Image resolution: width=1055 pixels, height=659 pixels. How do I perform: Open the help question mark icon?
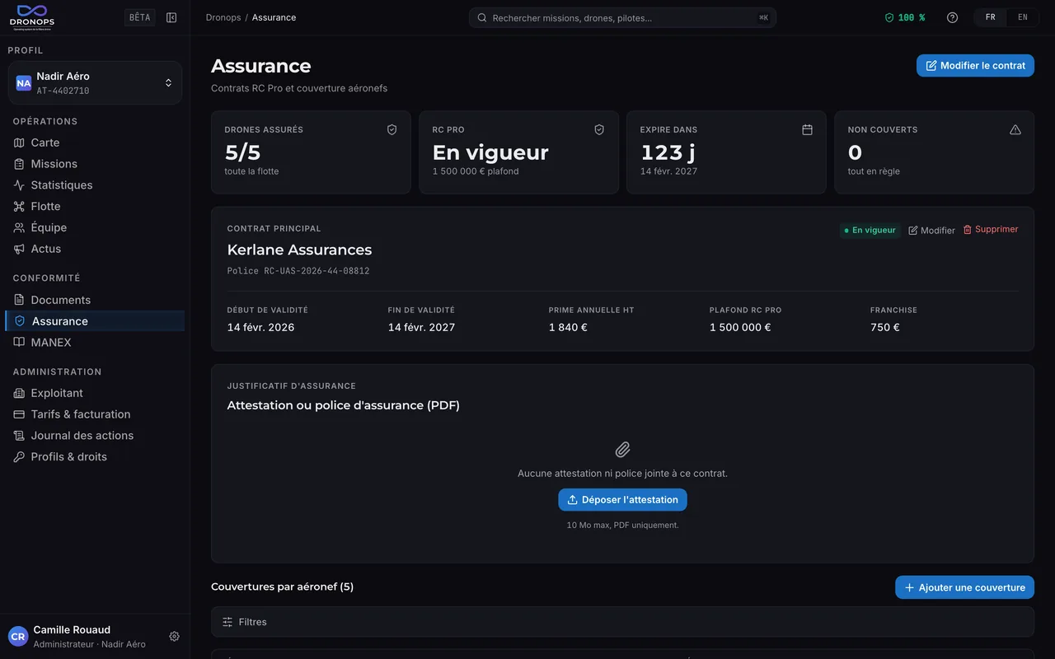(952, 17)
